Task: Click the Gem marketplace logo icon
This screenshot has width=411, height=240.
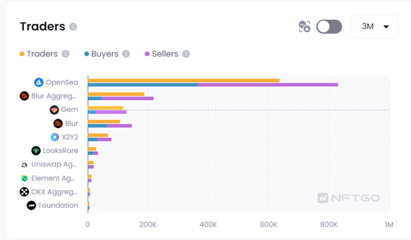Action: [54, 110]
